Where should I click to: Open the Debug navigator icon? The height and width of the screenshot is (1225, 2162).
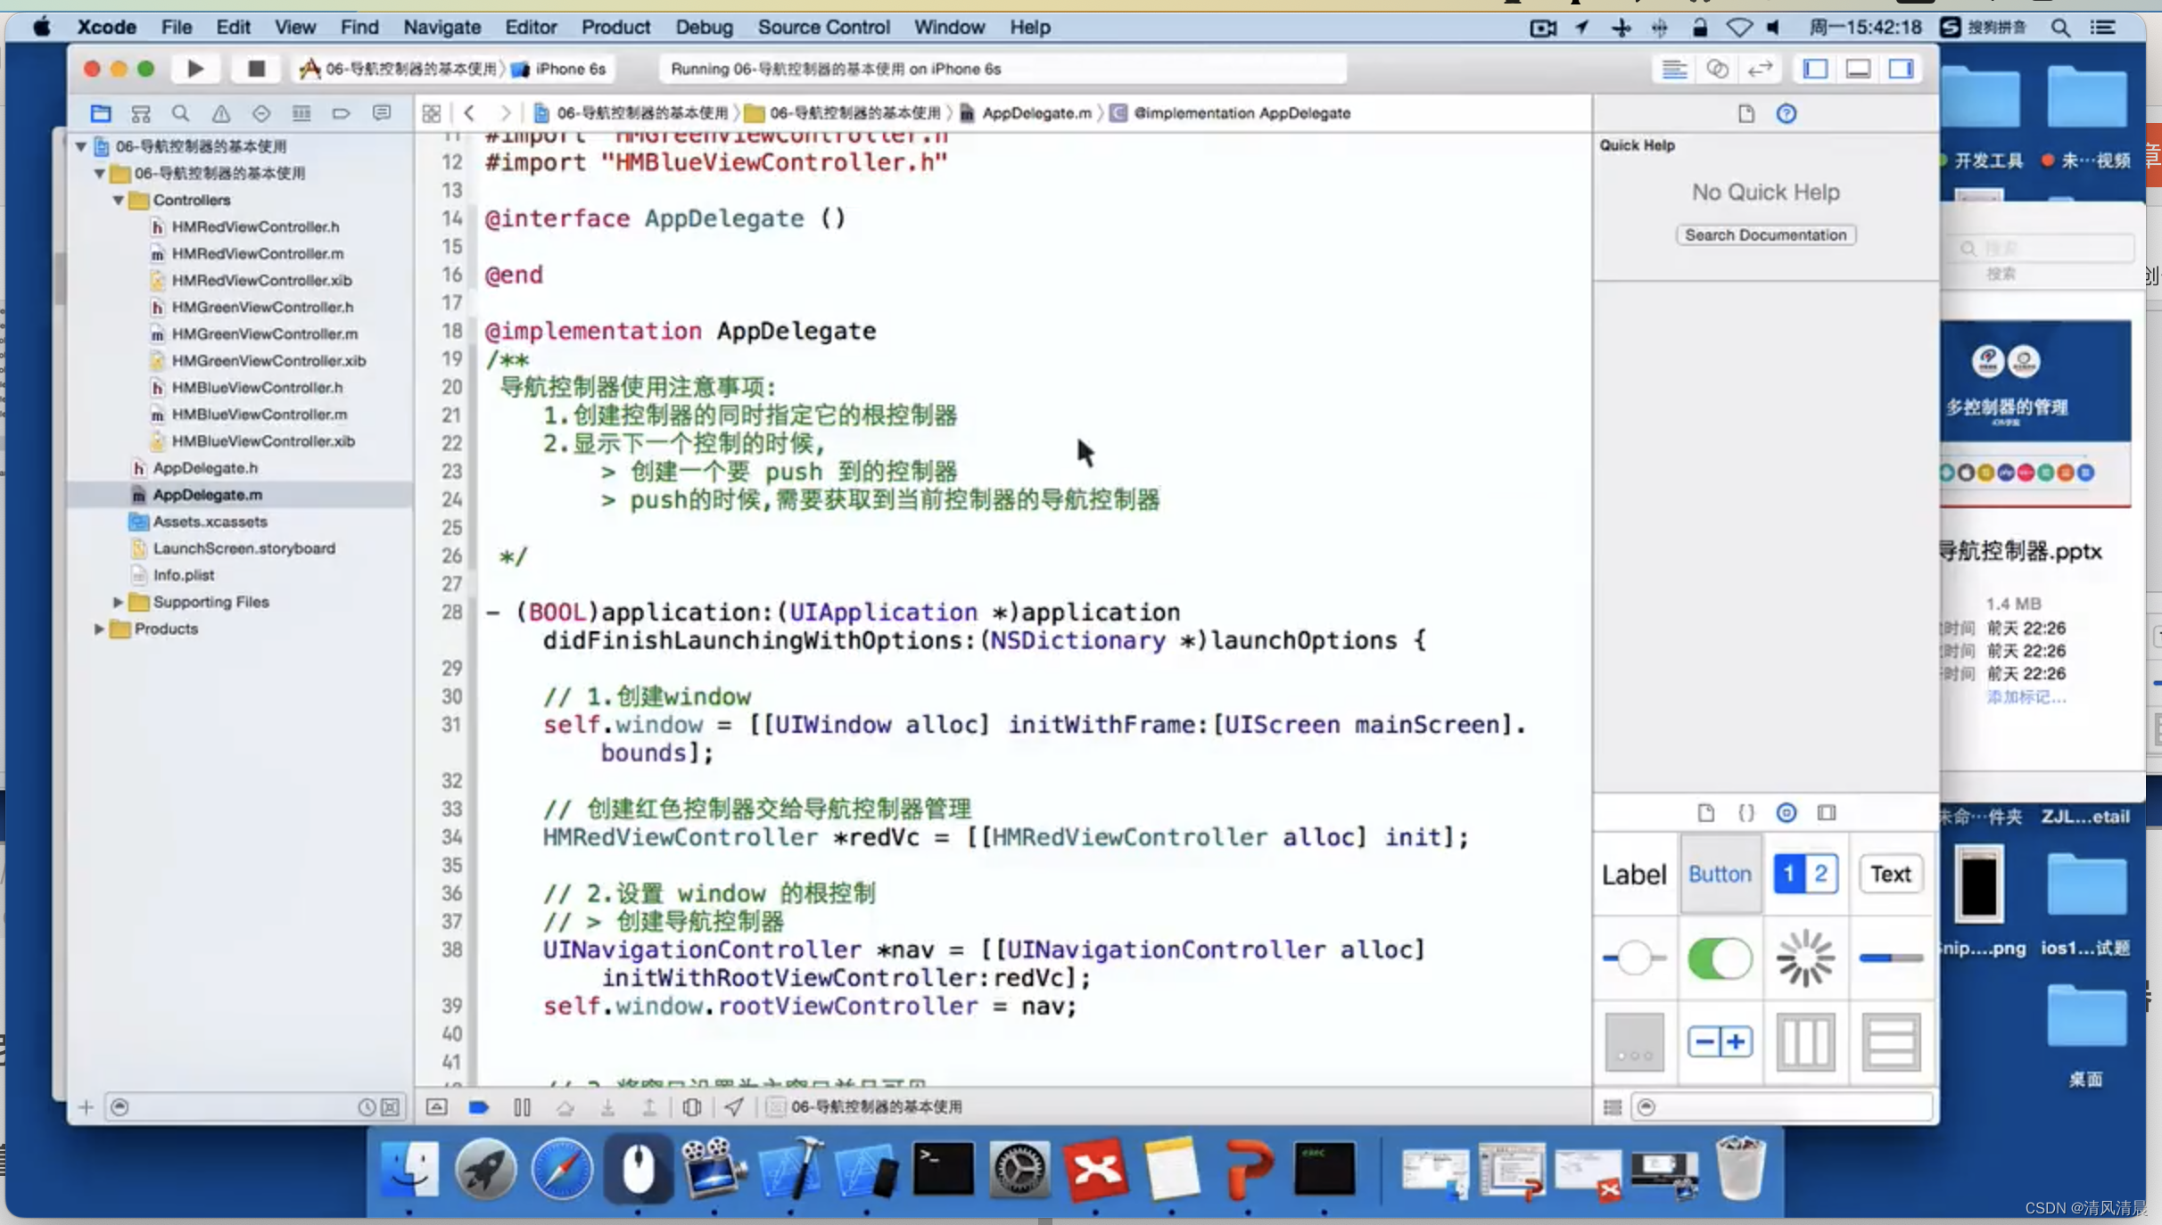(301, 113)
